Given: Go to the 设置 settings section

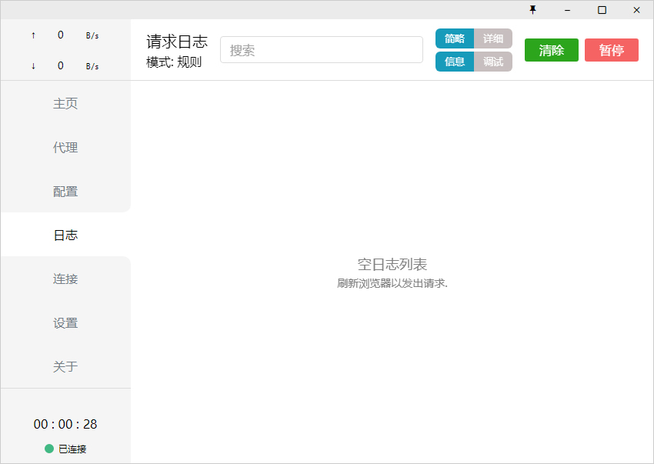Looking at the screenshot, I should click(65, 322).
